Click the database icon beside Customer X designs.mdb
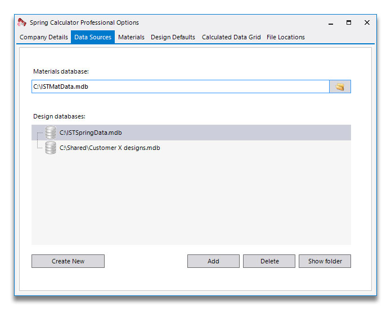 pos(51,148)
